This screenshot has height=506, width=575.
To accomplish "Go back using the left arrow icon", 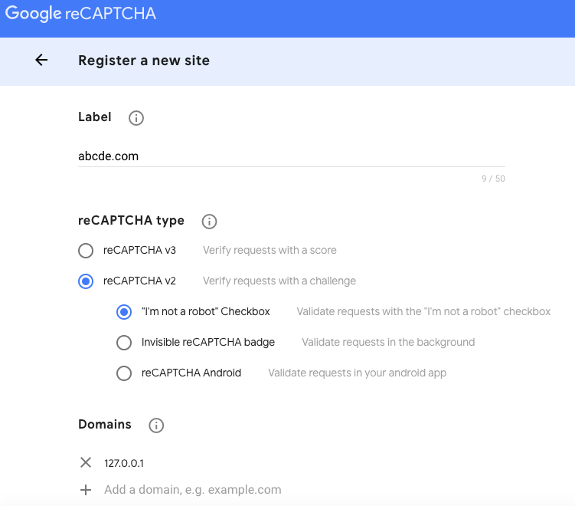I will point(41,60).
